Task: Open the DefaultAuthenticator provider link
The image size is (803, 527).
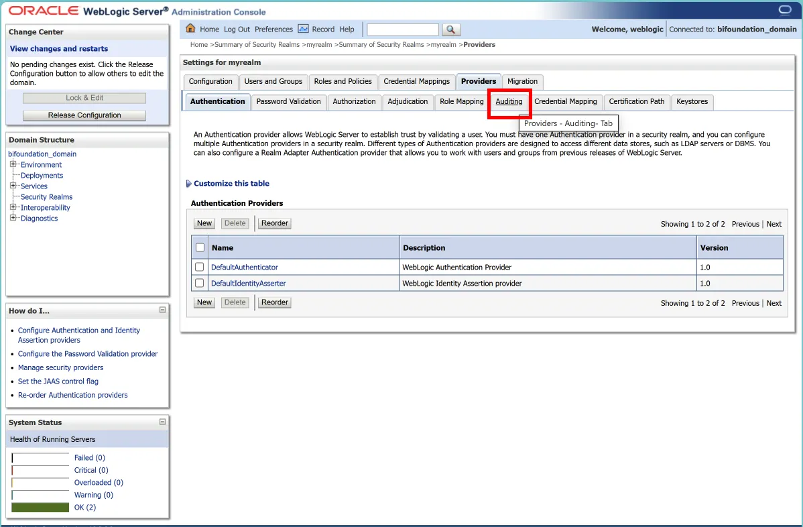Action: pyautogui.click(x=244, y=268)
